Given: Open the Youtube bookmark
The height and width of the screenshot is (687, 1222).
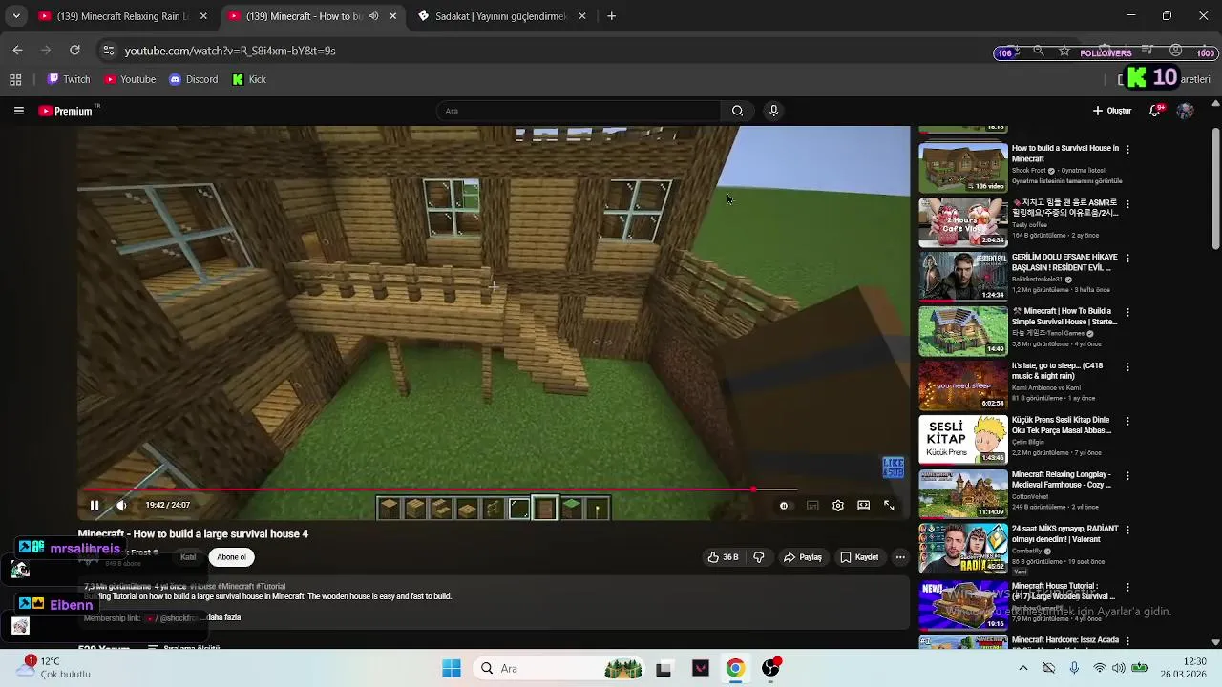Looking at the screenshot, I should (131, 79).
